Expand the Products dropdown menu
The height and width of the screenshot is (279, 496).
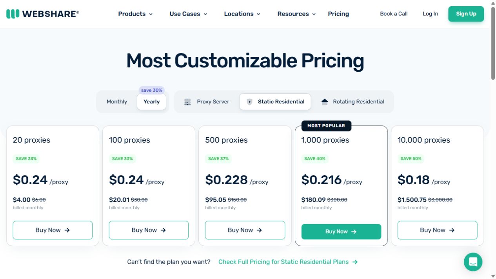[135, 14]
